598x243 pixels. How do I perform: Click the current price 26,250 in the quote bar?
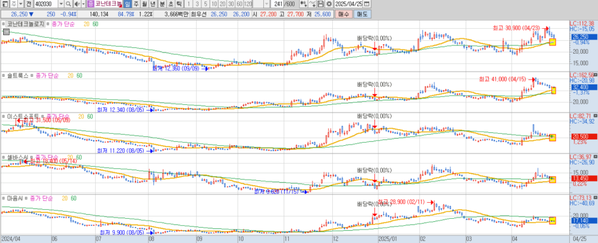[19, 14]
